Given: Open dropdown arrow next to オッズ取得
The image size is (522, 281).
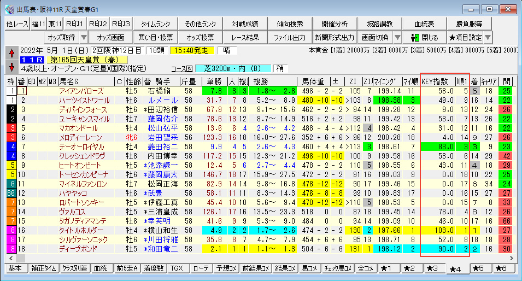Looking at the screenshot, I should click(x=84, y=37).
